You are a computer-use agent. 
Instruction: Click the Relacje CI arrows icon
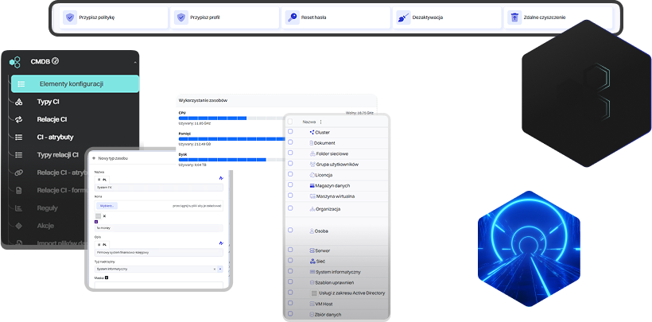[19, 119]
